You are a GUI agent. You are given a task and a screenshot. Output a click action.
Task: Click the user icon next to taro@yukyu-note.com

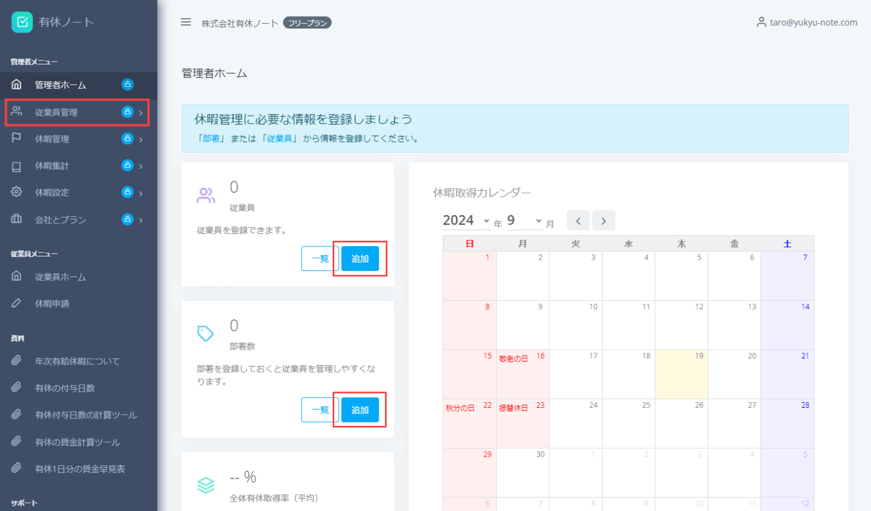point(761,22)
